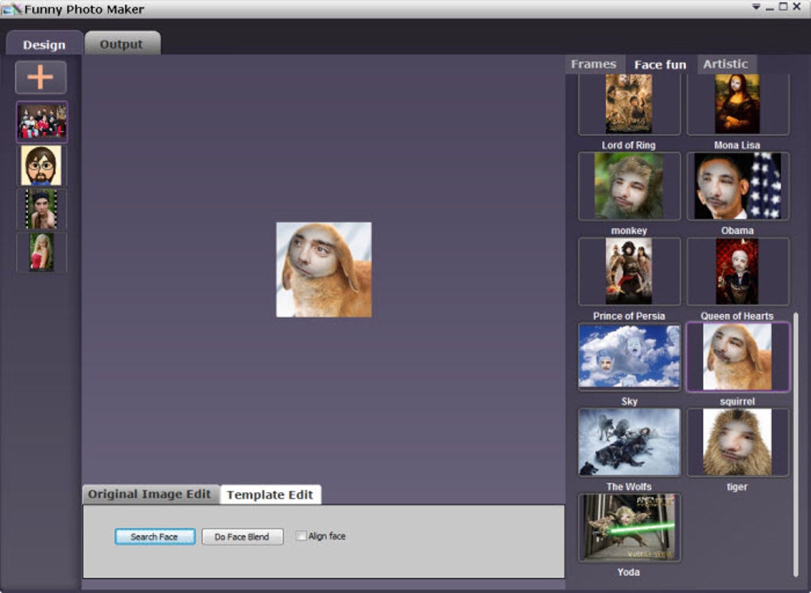Select the blonde woman in red thumbnail
The image size is (811, 593).
(41, 252)
